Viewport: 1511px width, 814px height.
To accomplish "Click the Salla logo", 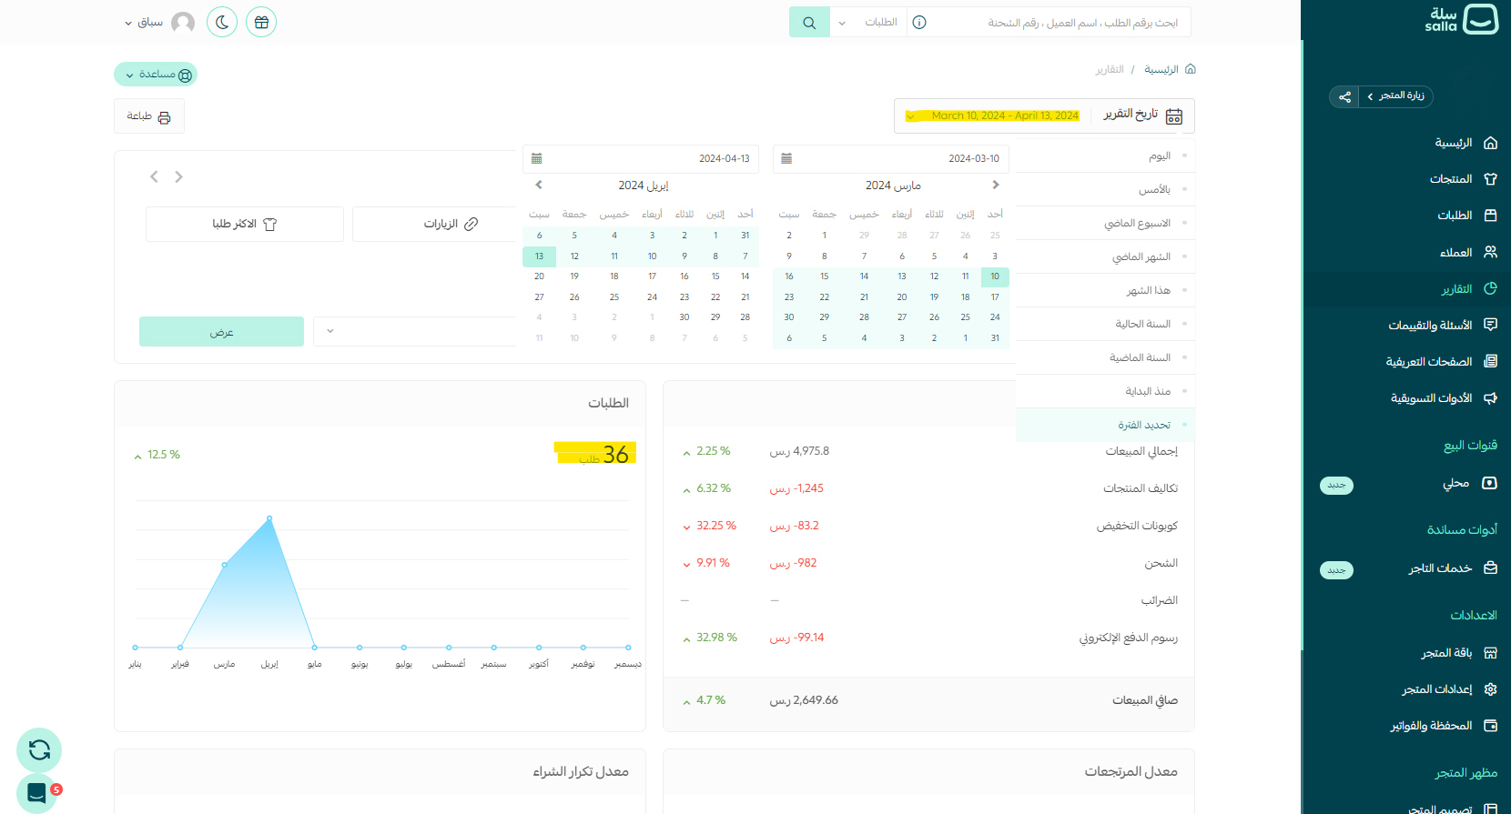I will 1460,19.
